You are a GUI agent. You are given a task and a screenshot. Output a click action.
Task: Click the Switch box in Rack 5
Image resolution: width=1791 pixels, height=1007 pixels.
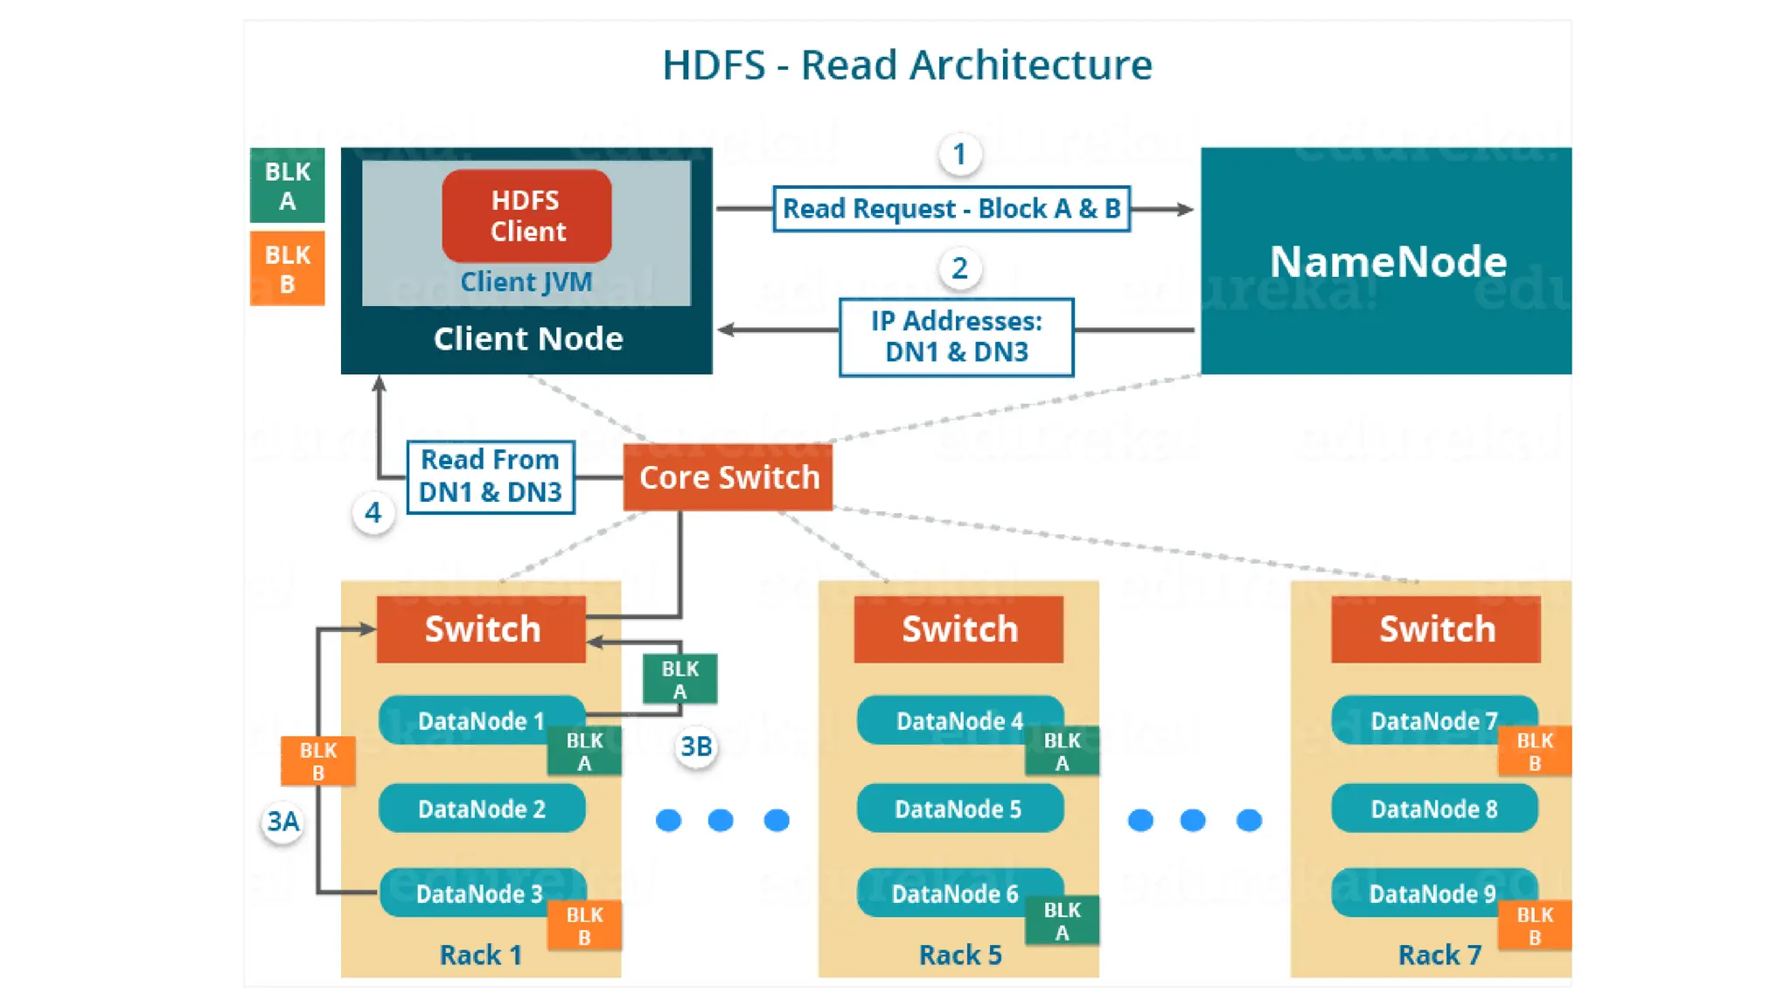pos(958,629)
